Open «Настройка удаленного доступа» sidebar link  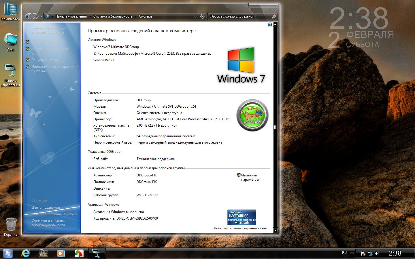coord(50,51)
